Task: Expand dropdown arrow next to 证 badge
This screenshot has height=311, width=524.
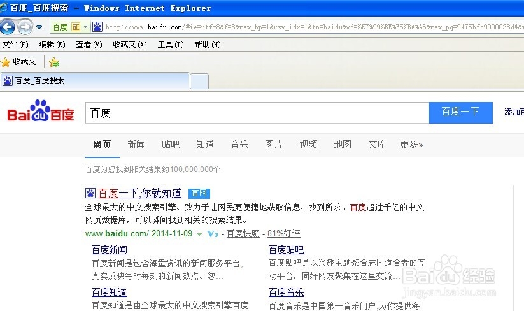Action: pyautogui.click(x=85, y=27)
